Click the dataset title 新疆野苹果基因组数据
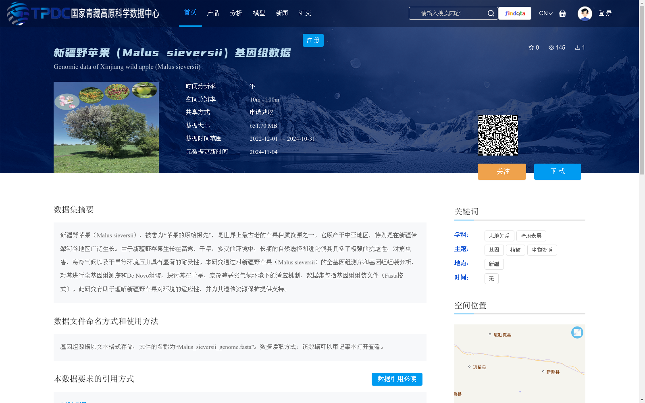 172,53
